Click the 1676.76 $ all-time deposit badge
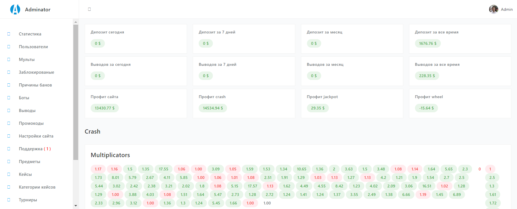Viewport: 517px width, 209px height. point(428,43)
